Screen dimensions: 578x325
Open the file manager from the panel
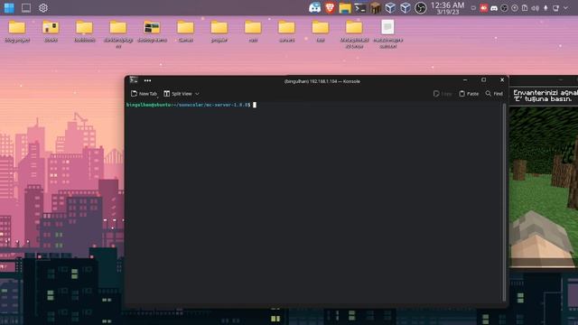pos(345,8)
